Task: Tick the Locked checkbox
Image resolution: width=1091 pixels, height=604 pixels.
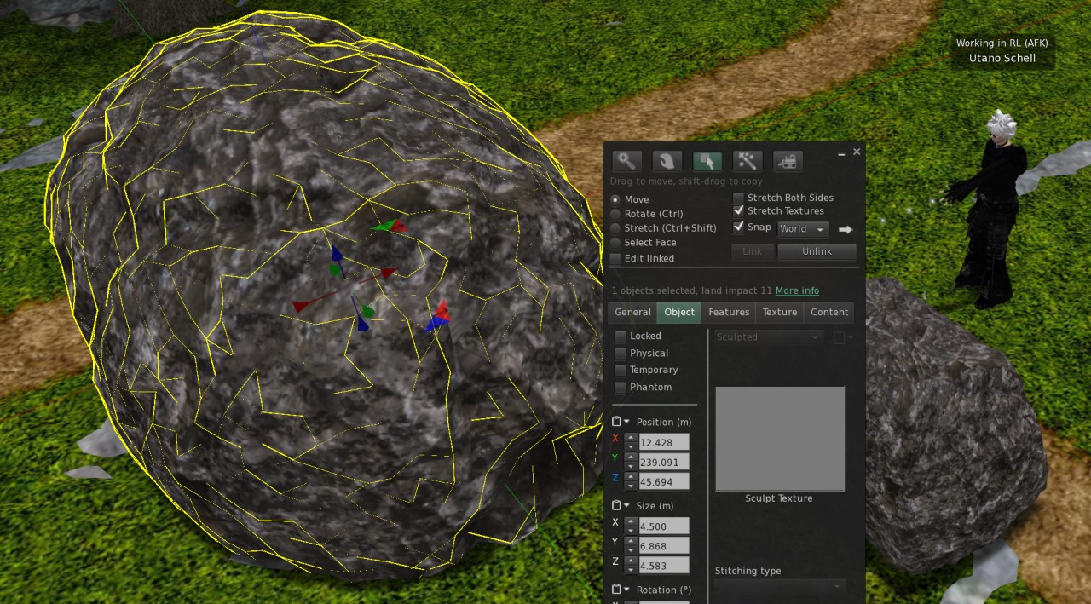Action: pos(621,337)
